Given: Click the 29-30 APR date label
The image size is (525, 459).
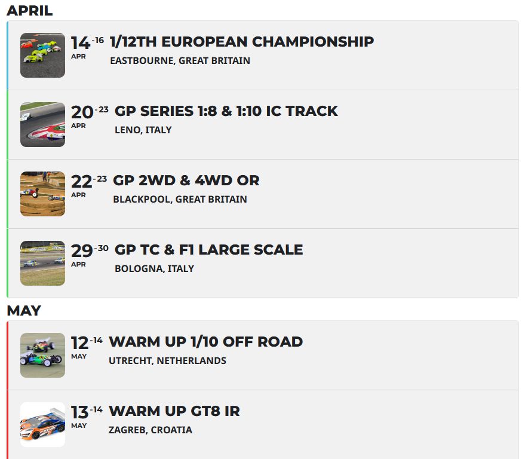Looking at the screenshot, I should [x=90, y=255].
